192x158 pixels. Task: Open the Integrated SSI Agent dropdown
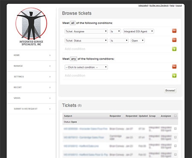click(x=138, y=31)
